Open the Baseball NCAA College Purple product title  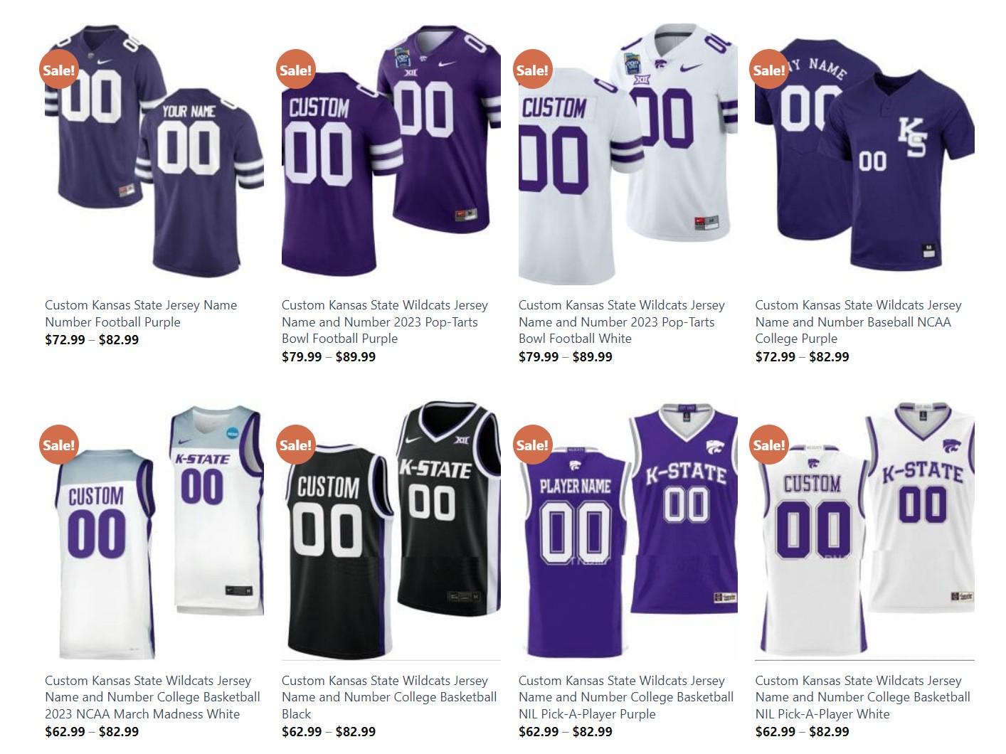point(858,322)
